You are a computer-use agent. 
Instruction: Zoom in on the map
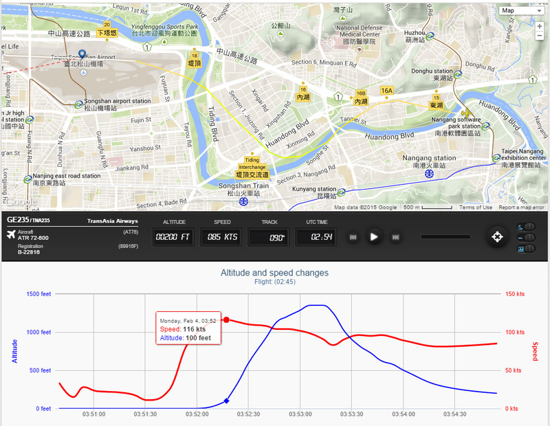540,26
